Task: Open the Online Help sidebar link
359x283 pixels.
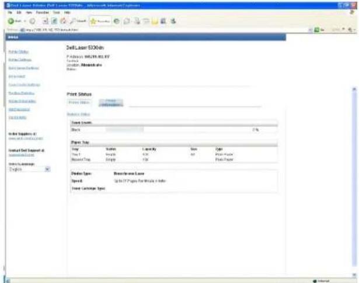Action: pyautogui.click(x=18, y=118)
